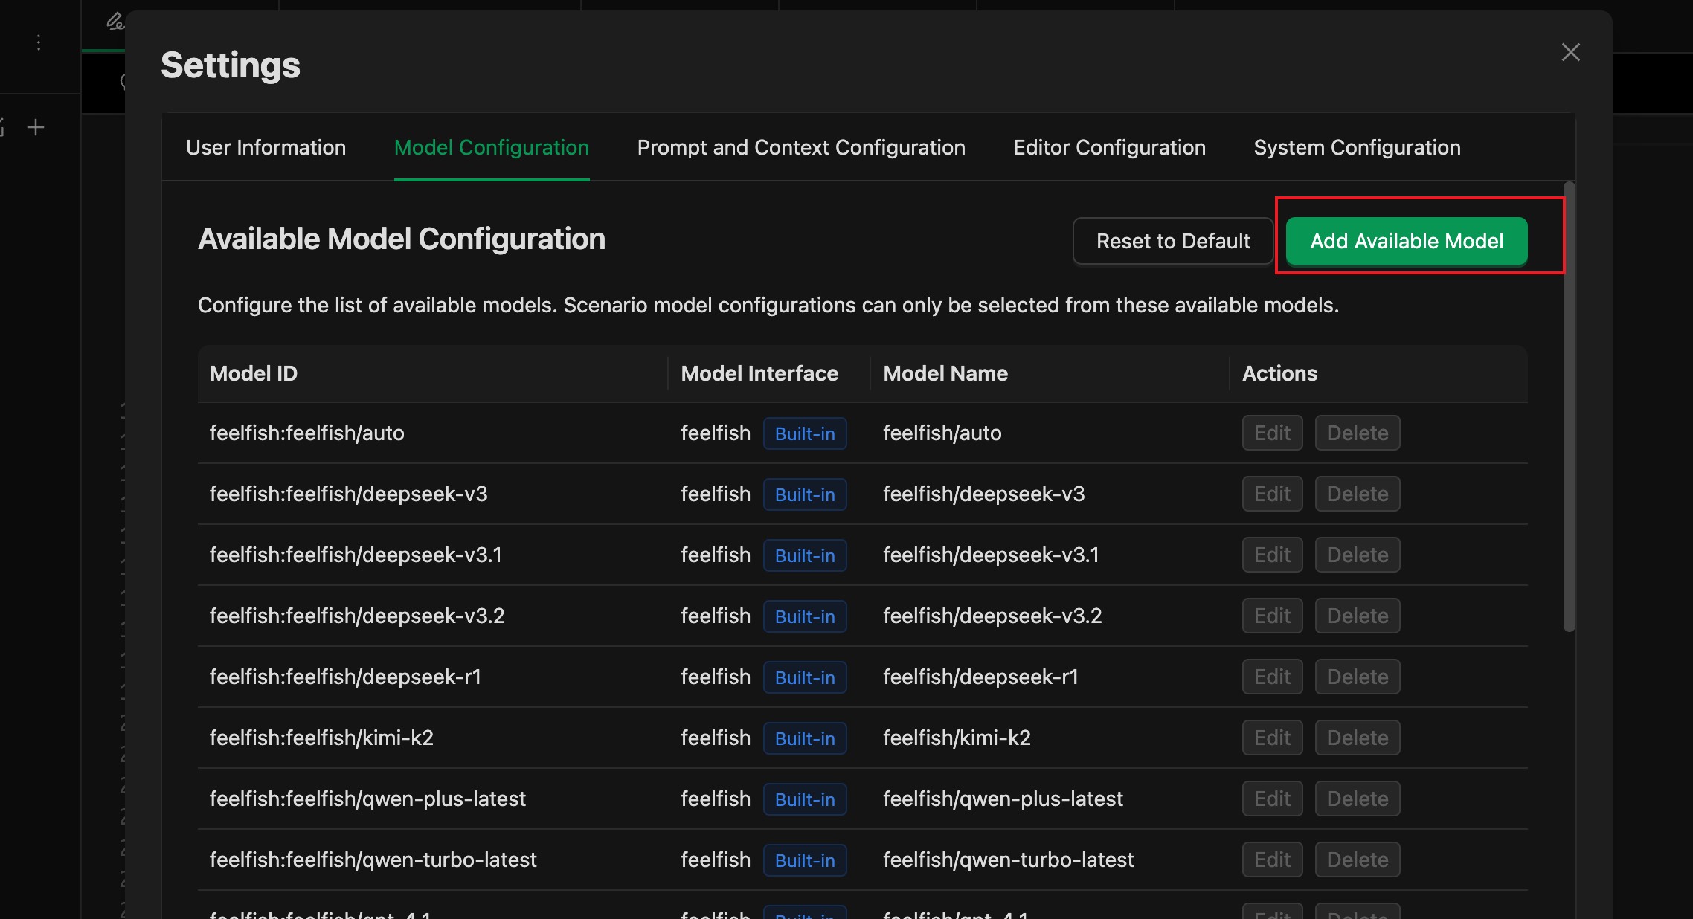The width and height of the screenshot is (1693, 919).
Task: Click Edit for feelfish/deepseek-v3.1
Action: coord(1271,555)
